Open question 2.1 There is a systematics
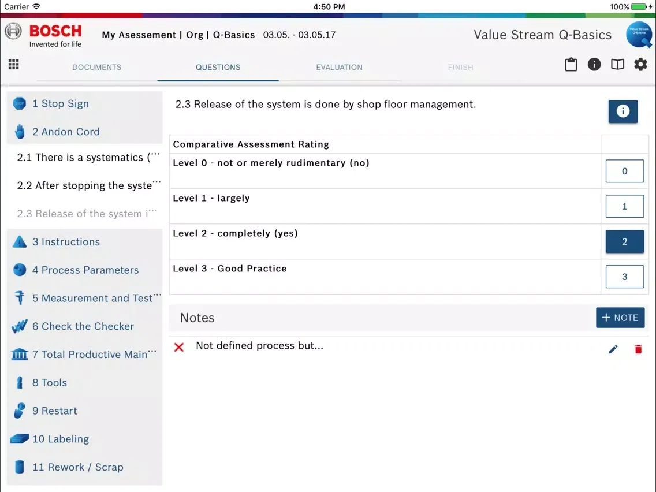This screenshot has height=492, width=656. pyautogui.click(x=88, y=157)
